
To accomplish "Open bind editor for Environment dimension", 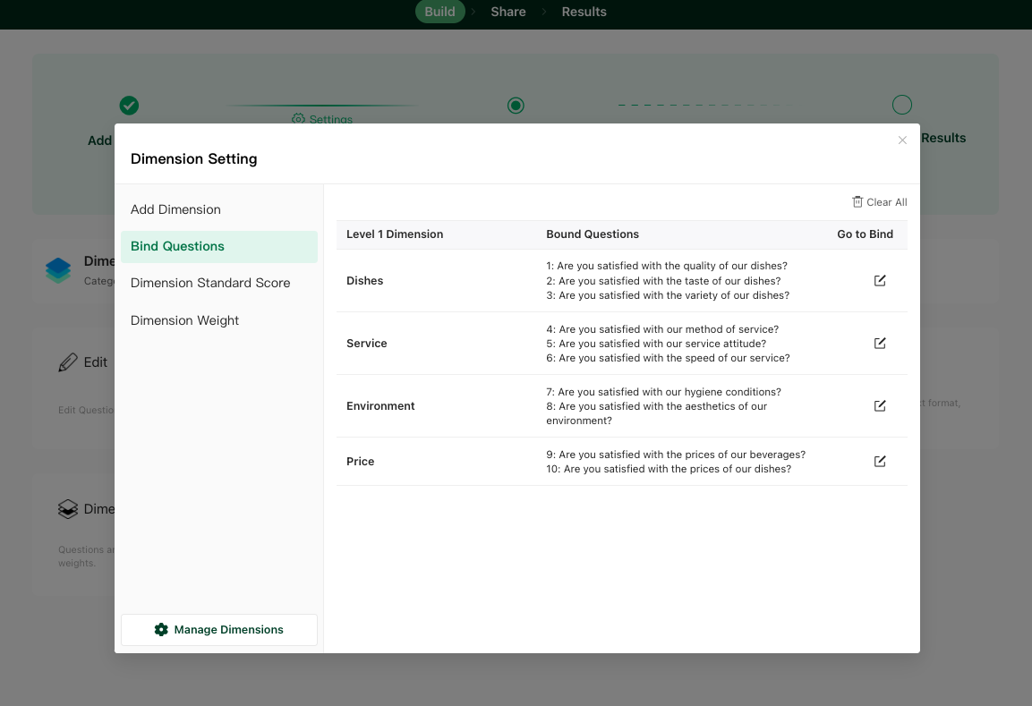I will coord(879,405).
